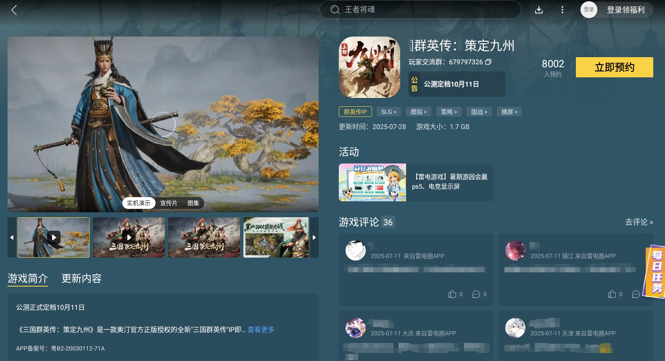Click the first reviewer's avatar
The height and width of the screenshot is (361, 665).
356,251
